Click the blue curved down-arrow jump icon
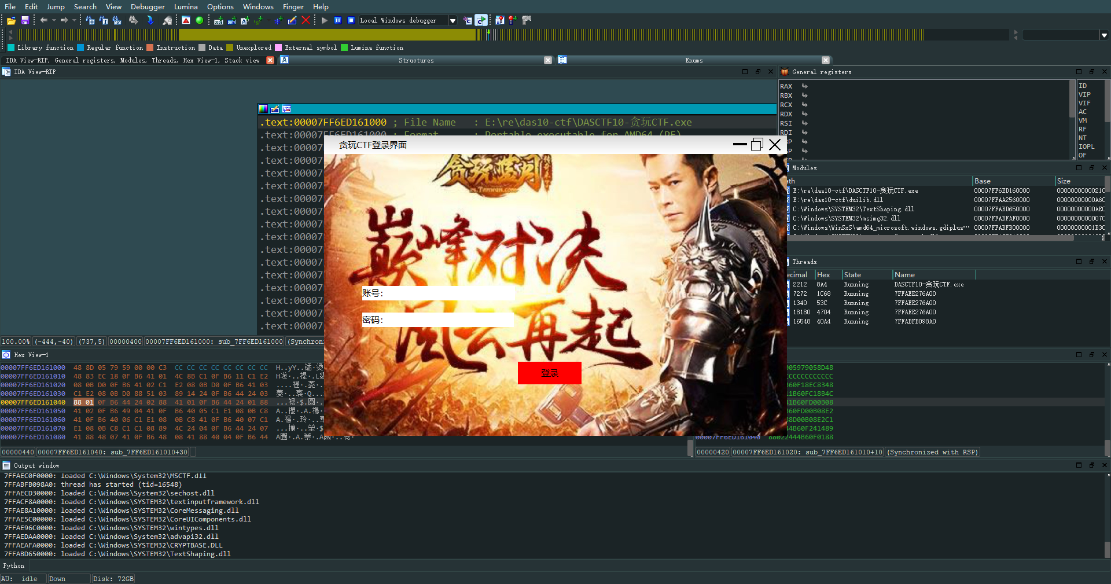Image resolution: width=1111 pixels, height=584 pixels. (x=150, y=20)
